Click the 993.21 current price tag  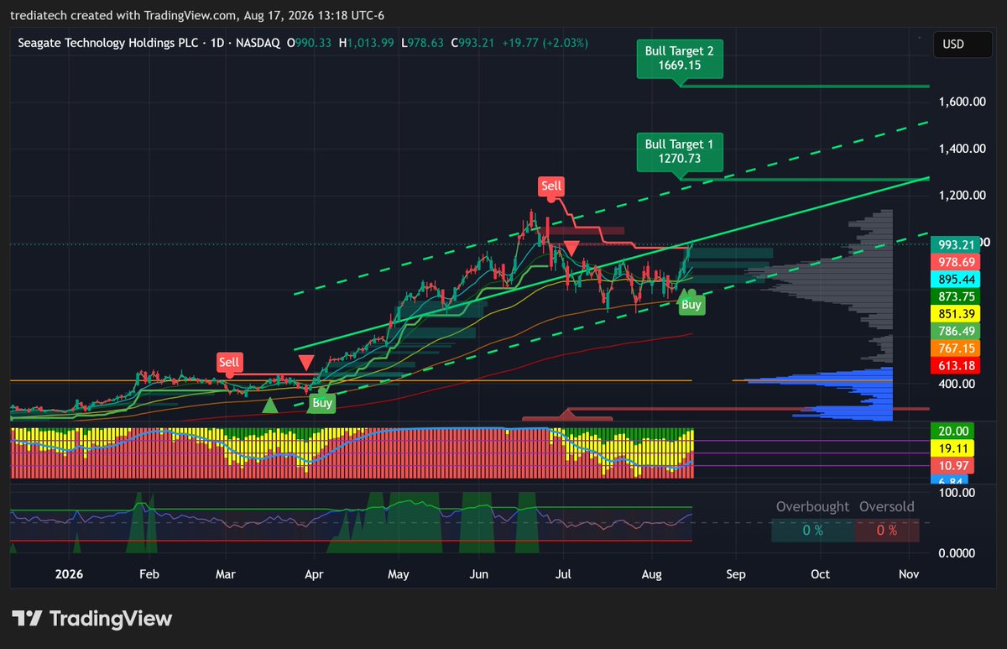955,245
